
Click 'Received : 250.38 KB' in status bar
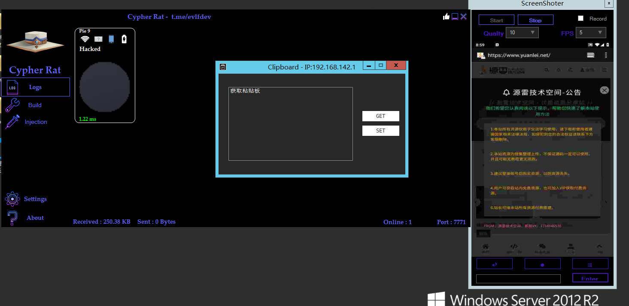tap(102, 222)
